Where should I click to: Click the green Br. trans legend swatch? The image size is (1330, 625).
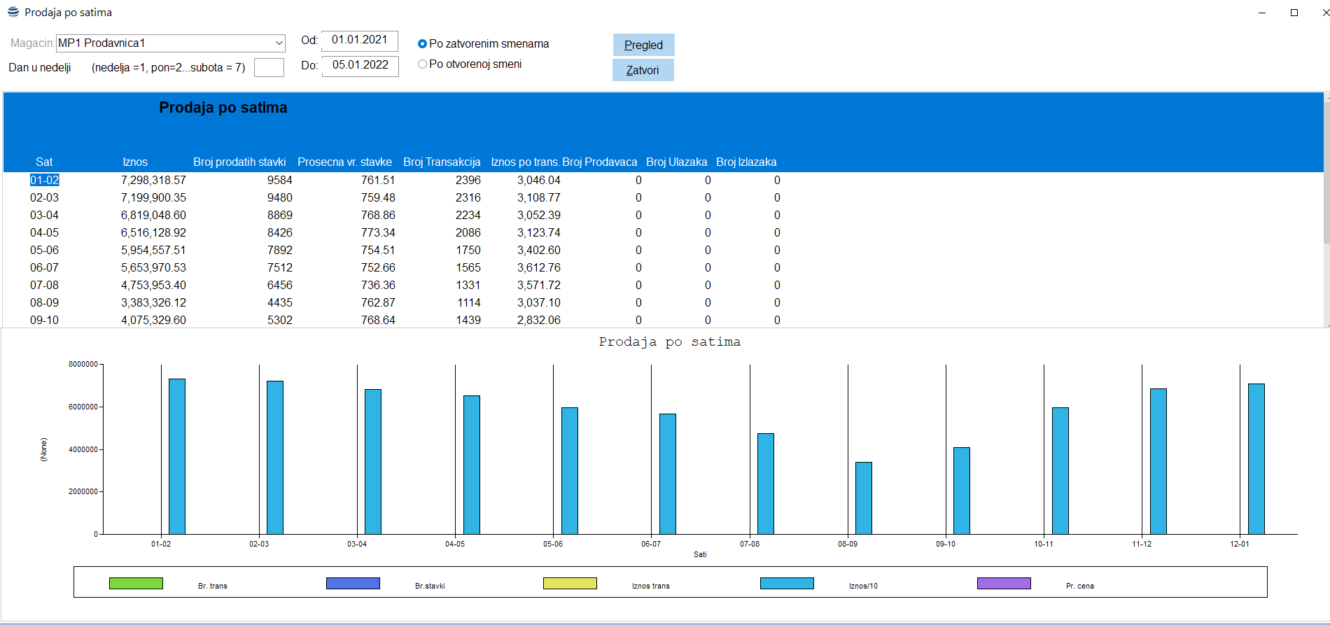[136, 584]
